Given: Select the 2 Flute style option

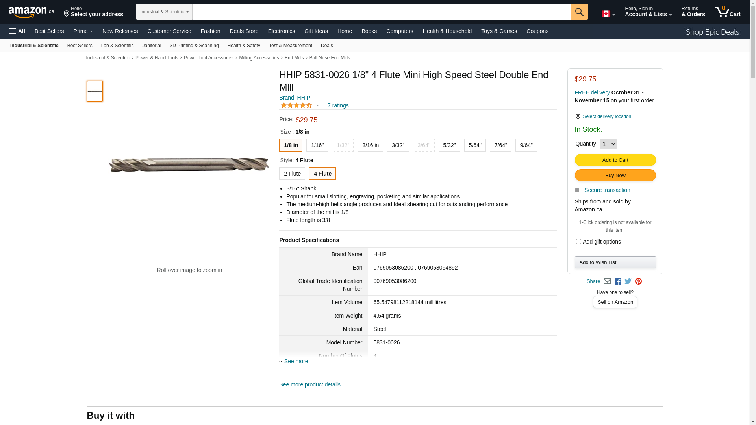Looking at the screenshot, I should [x=292, y=174].
